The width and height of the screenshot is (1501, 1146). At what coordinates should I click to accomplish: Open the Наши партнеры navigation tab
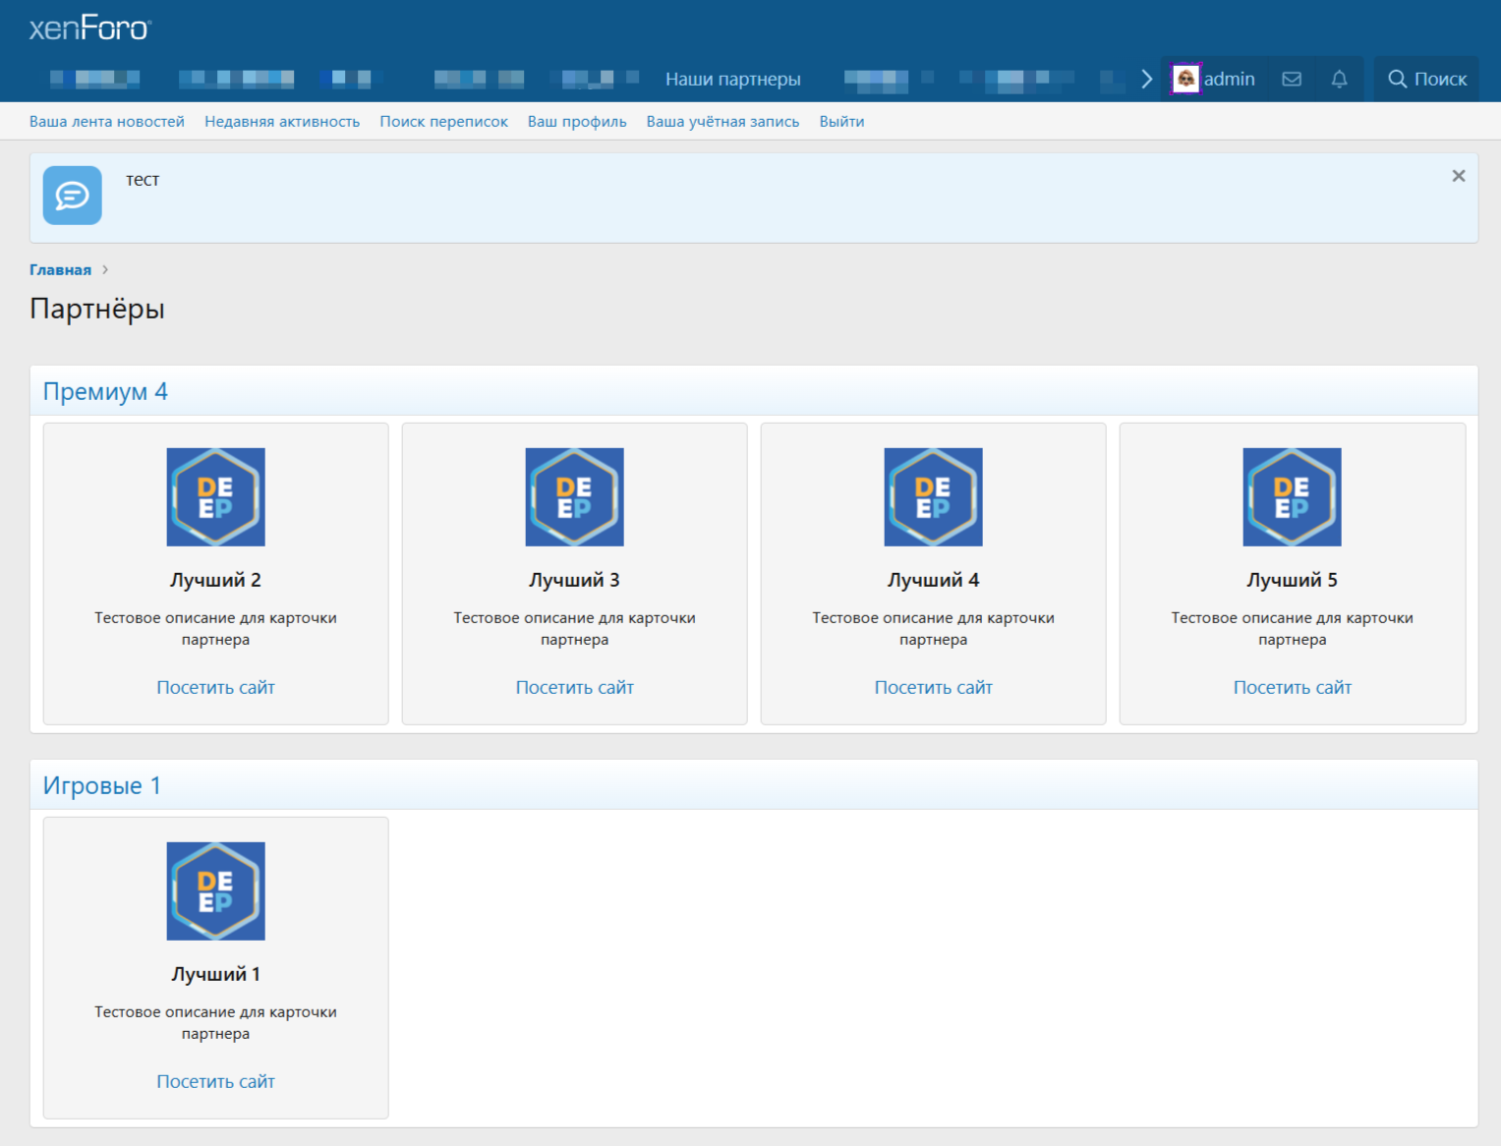pyautogui.click(x=732, y=80)
